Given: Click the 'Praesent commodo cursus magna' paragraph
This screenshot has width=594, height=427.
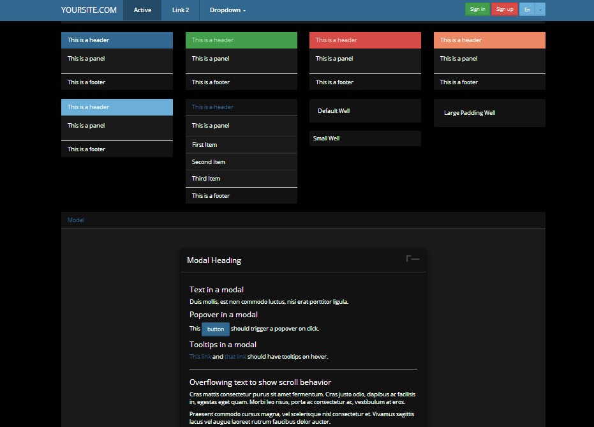Looking at the screenshot, I should 302,418.
